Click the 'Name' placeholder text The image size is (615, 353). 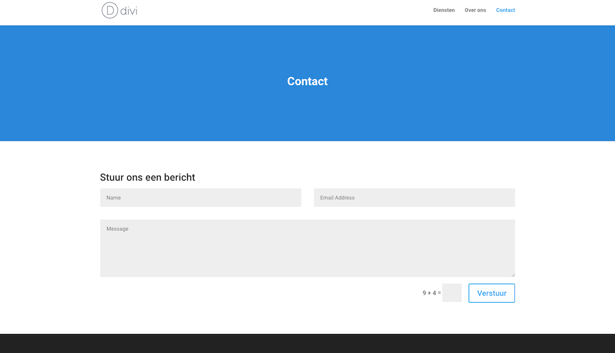point(113,198)
